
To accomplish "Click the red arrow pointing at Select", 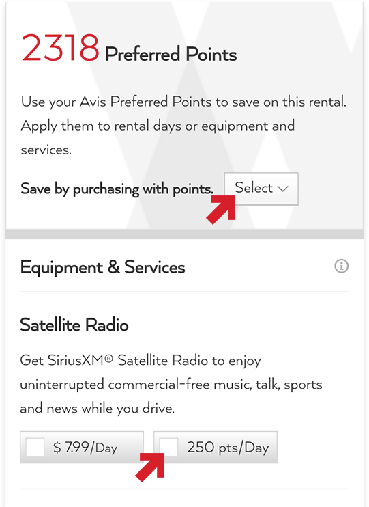I will click(x=222, y=210).
